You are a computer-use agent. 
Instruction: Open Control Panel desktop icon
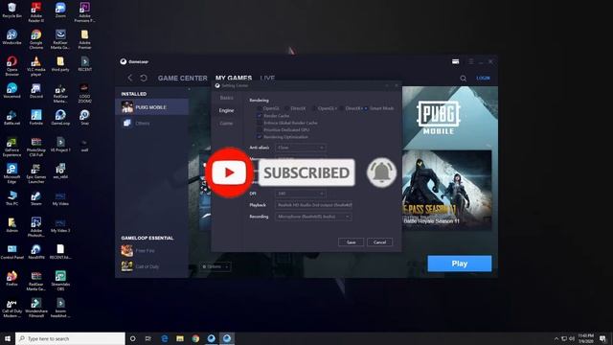click(11, 252)
